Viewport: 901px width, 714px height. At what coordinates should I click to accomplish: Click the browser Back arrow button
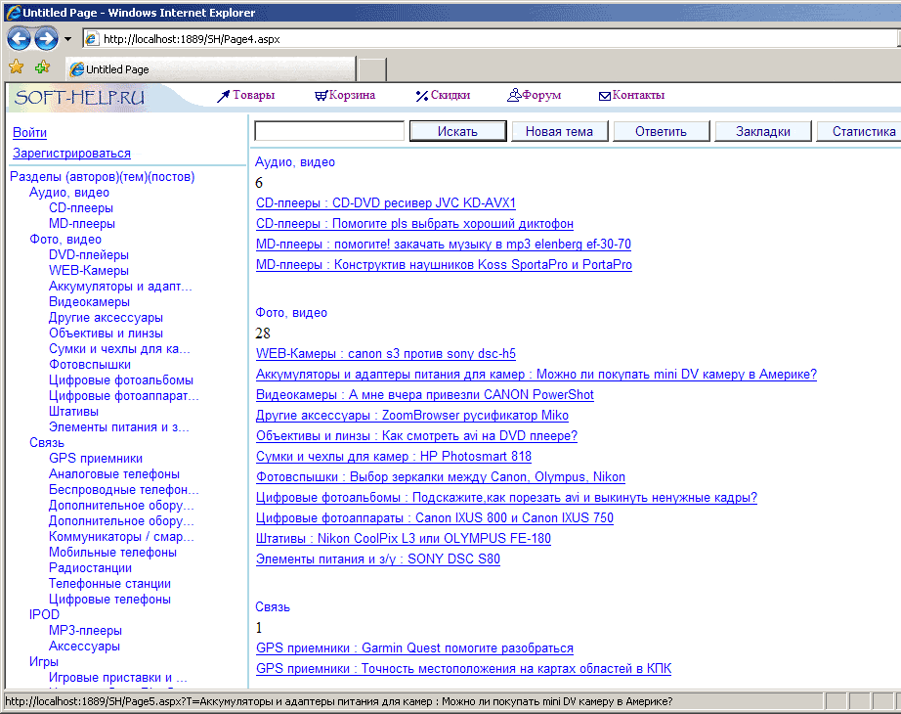click(x=19, y=38)
